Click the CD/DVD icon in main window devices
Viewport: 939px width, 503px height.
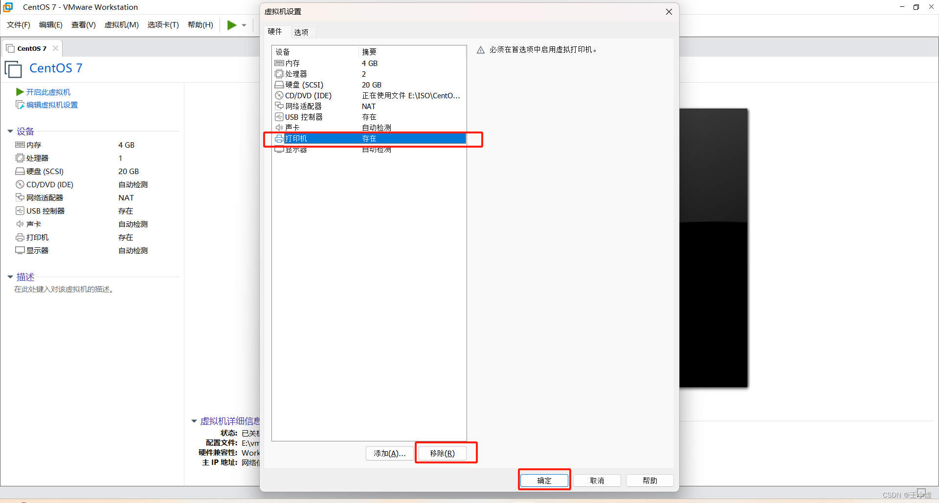20,184
